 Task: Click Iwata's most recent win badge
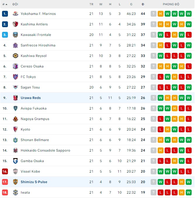189,192
